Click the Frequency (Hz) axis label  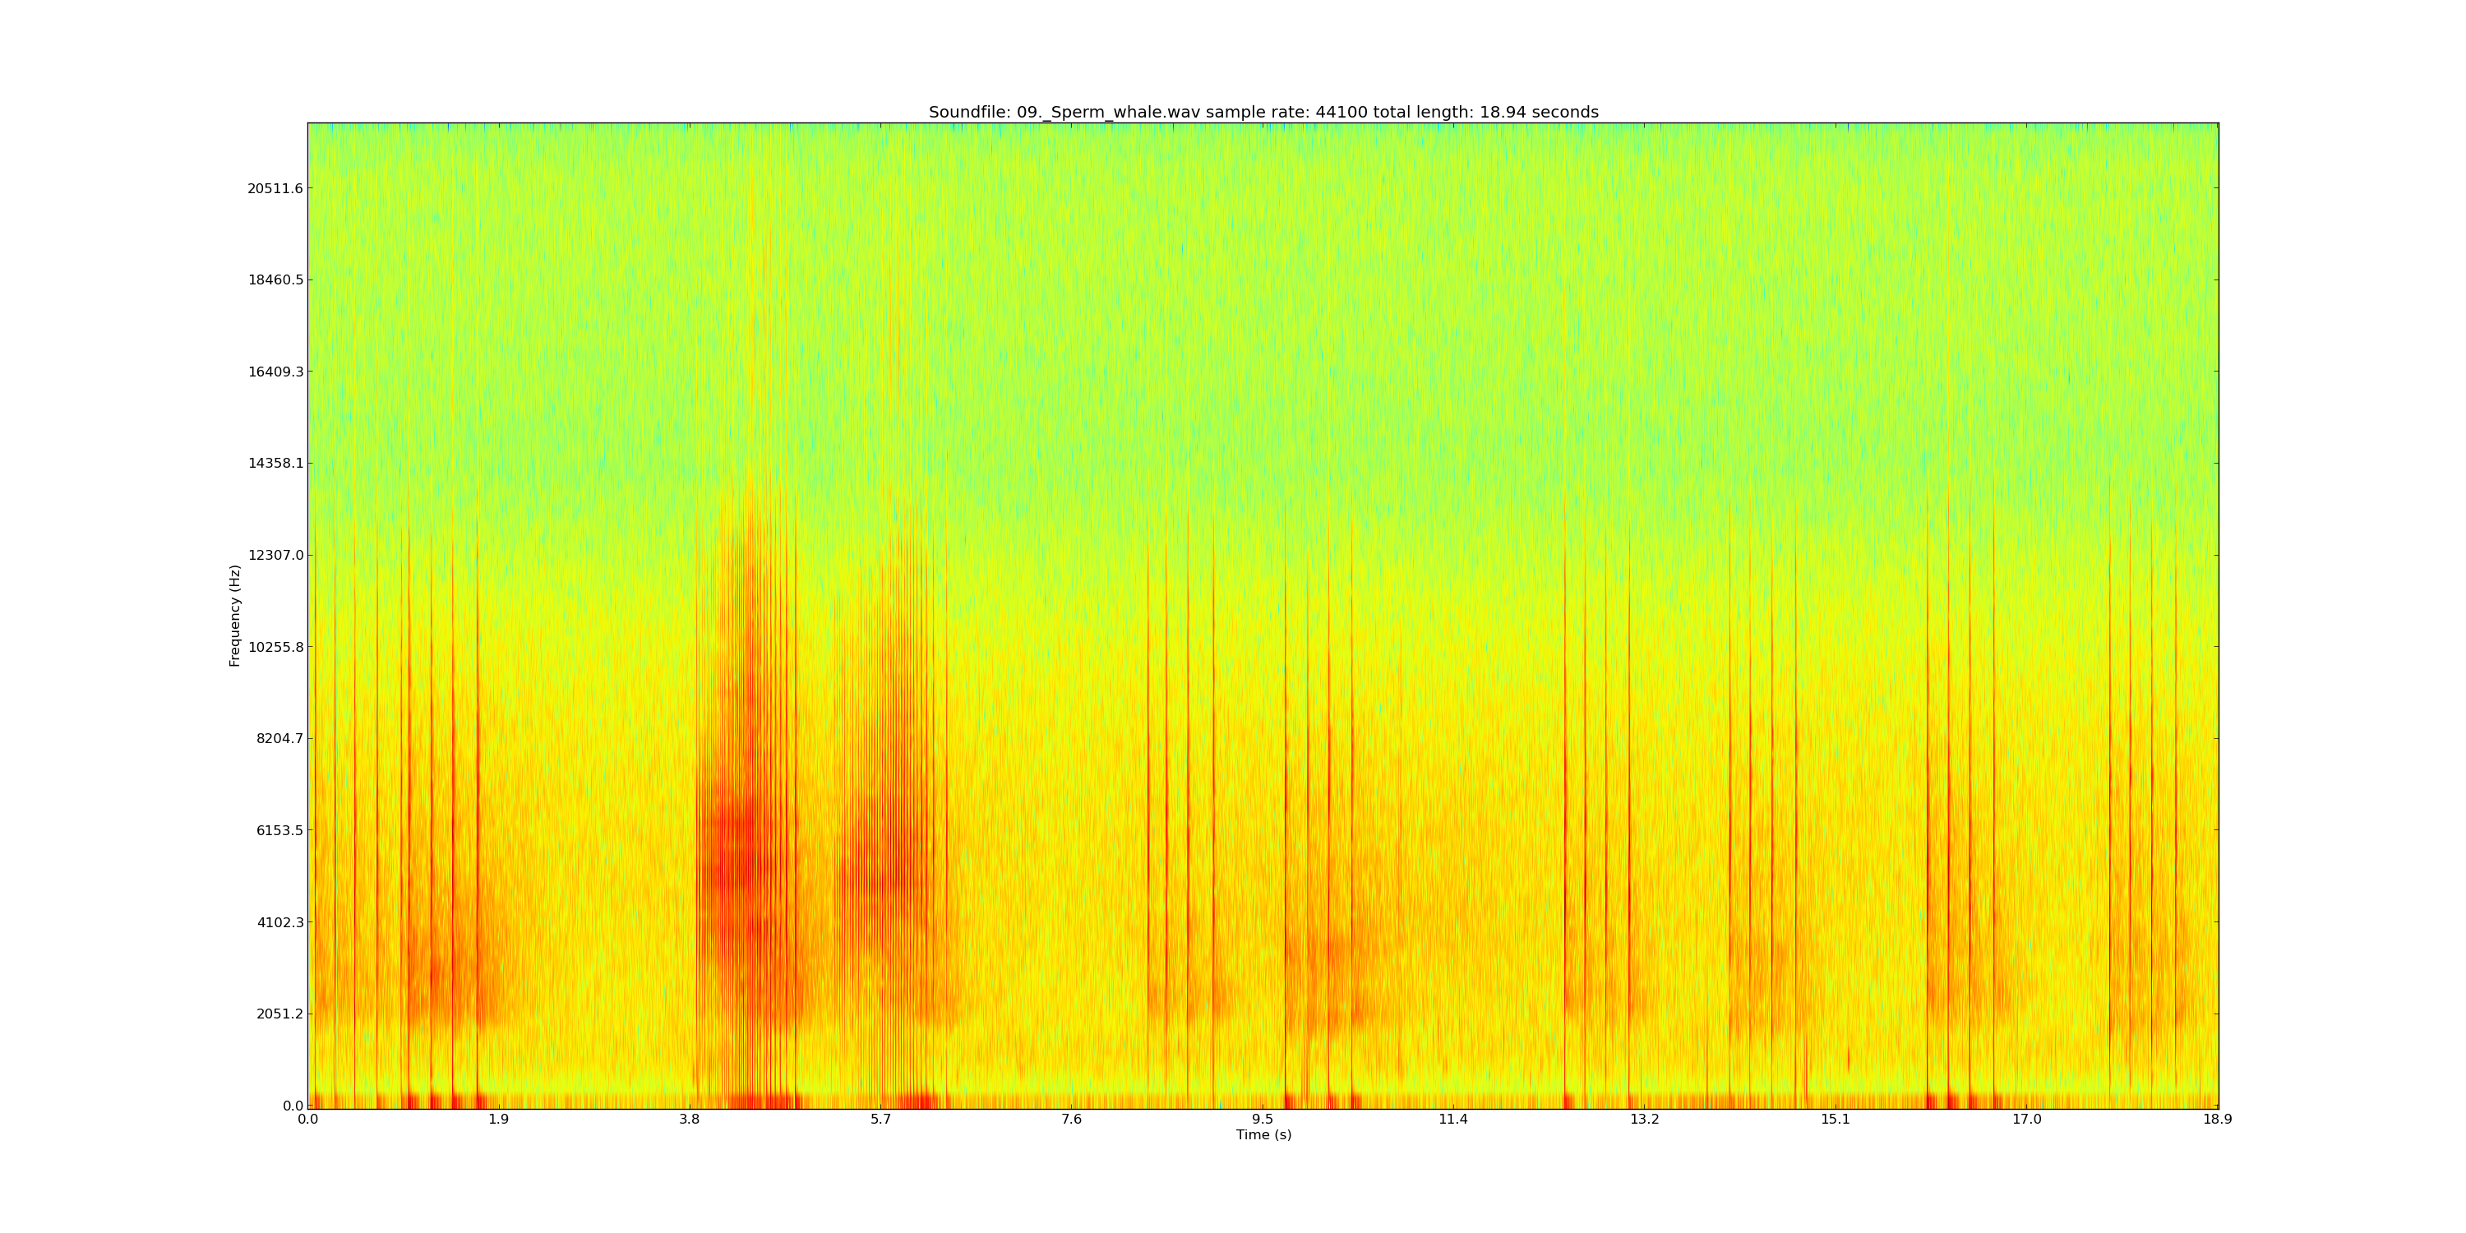pos(234,616)
